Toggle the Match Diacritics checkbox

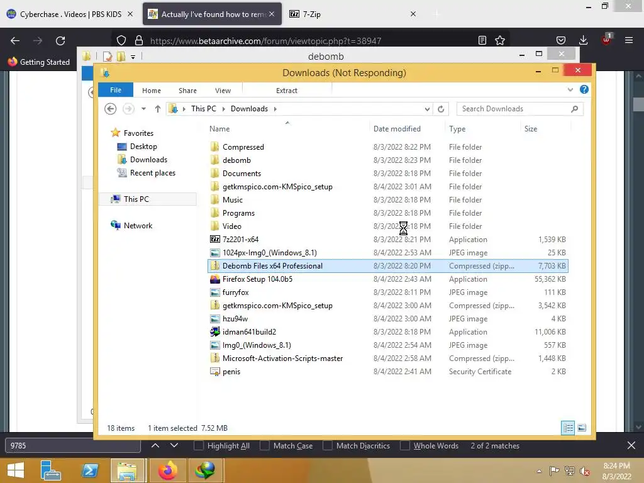327,446
